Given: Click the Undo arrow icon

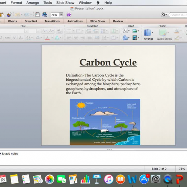Looking at the screenshot, I should [x=17, y=15].
